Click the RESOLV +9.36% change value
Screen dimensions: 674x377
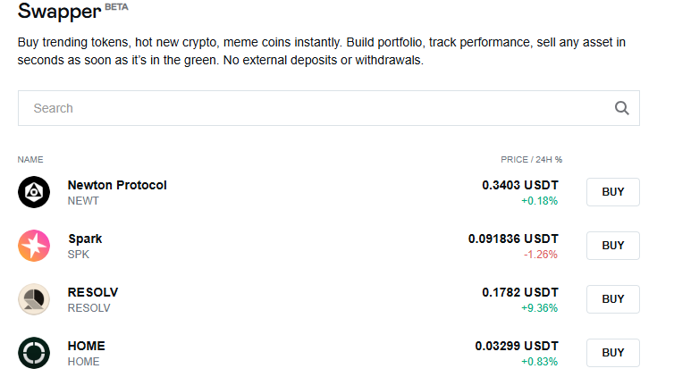(539, 308)
